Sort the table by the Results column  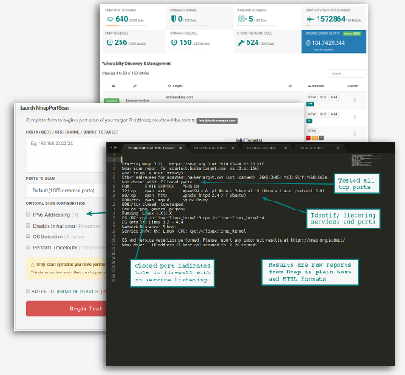pyautogui.click(x=316, y=86)
